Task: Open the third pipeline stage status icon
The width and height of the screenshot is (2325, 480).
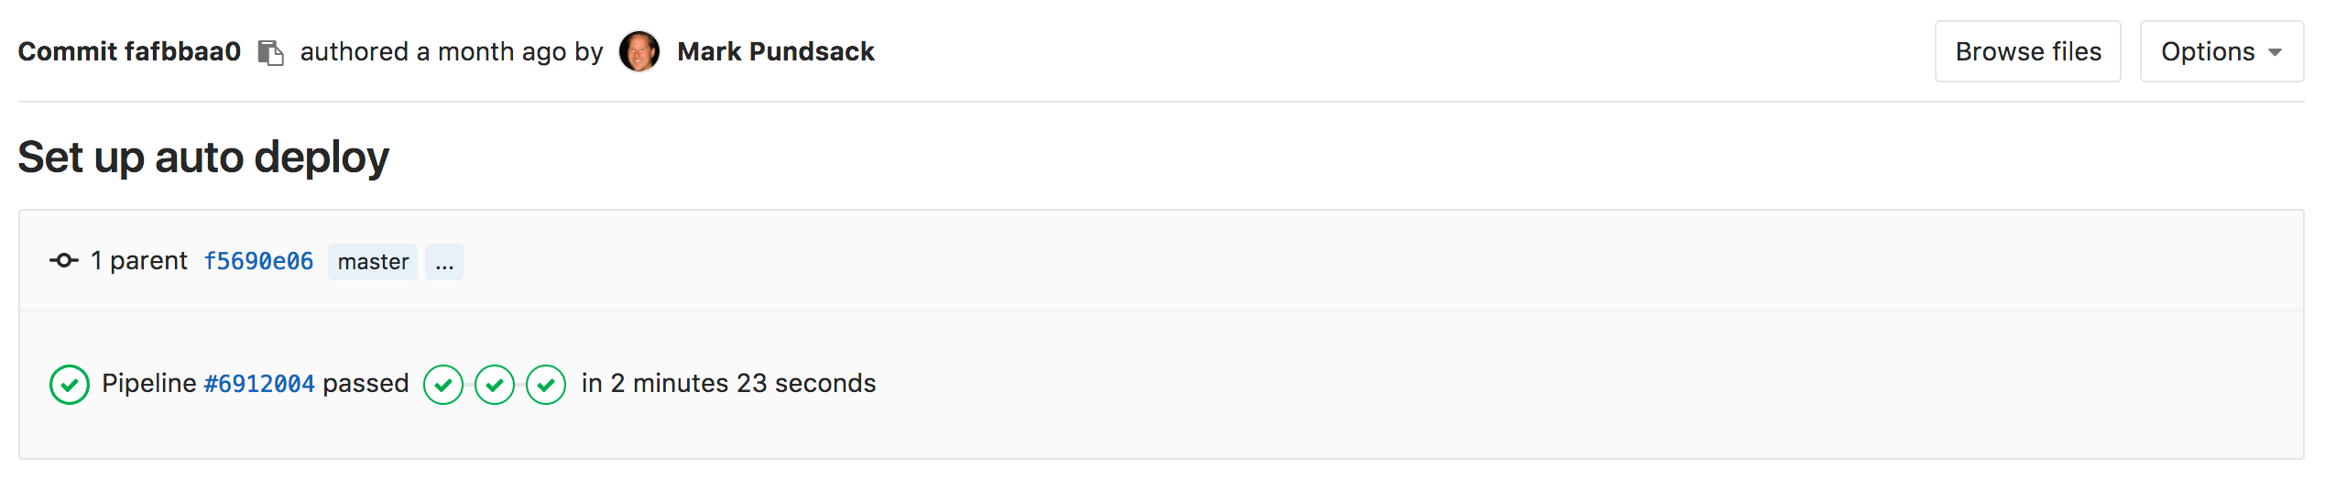Action: (x=546, y=385)
